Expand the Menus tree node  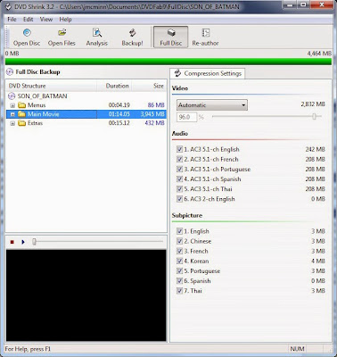tap(12, 105)
